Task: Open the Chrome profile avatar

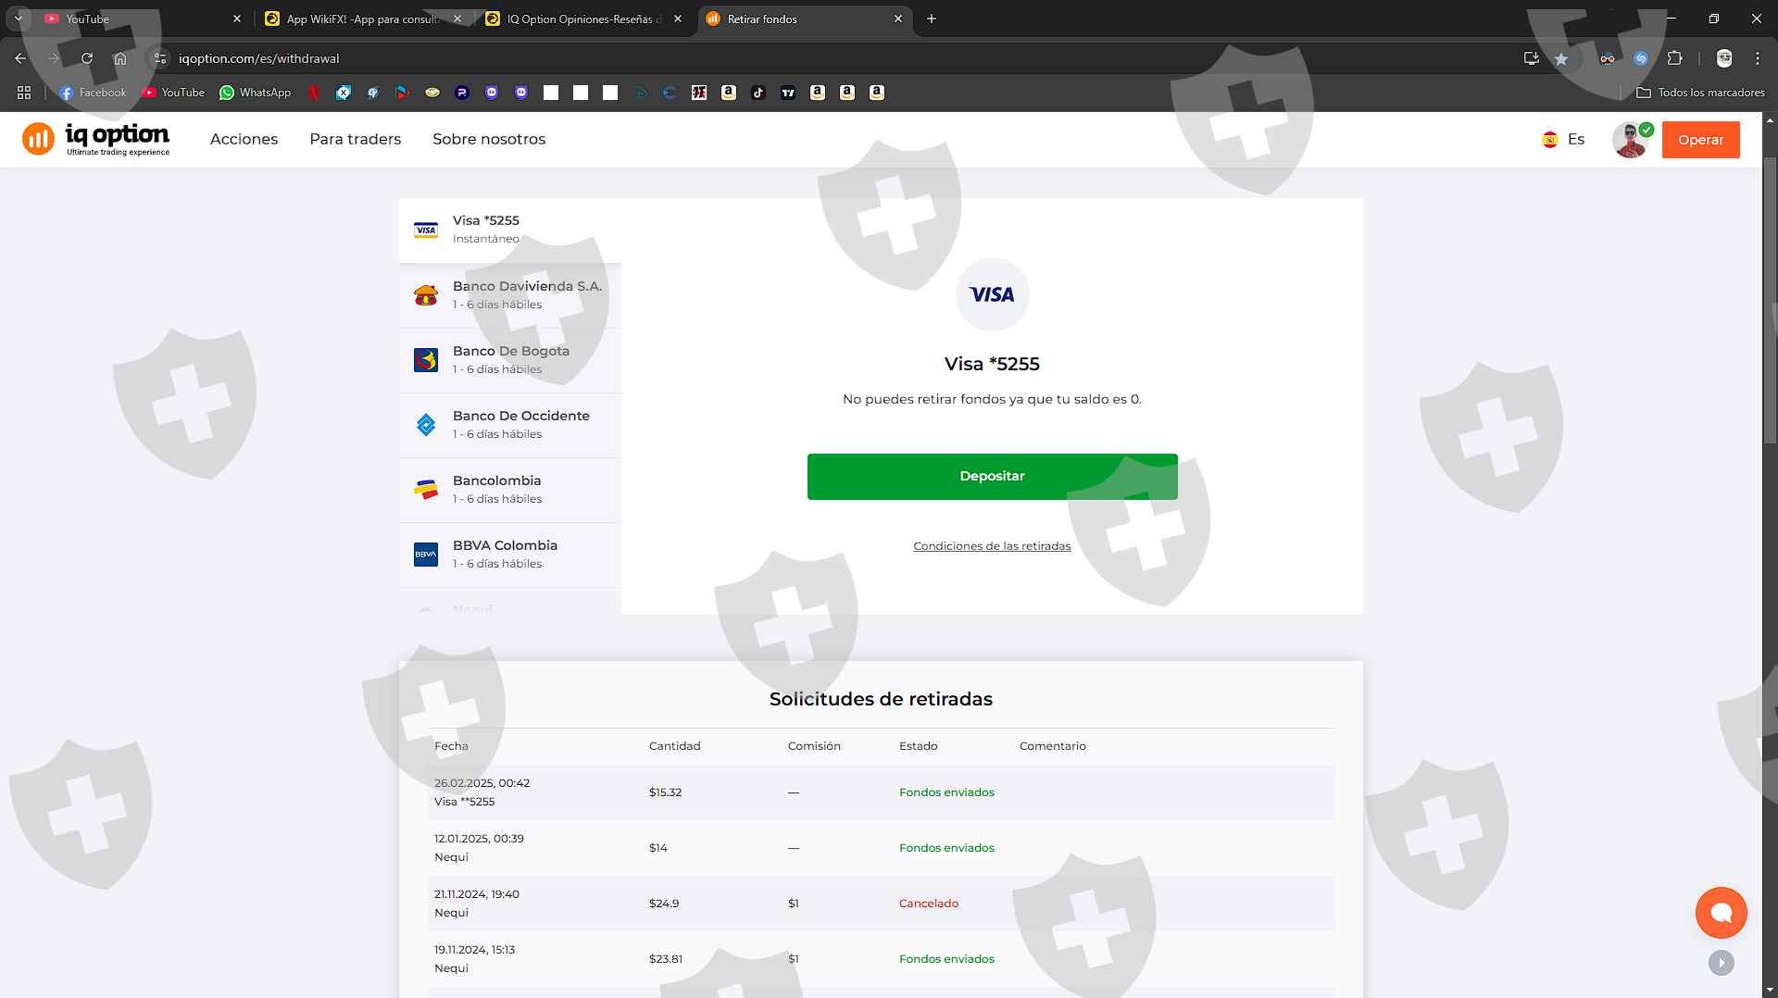Action: click(x=1724, y=58)
